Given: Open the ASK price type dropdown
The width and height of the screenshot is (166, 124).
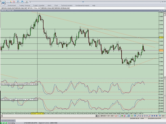Looking at the screenshot, I should click(x=113, y=116).
